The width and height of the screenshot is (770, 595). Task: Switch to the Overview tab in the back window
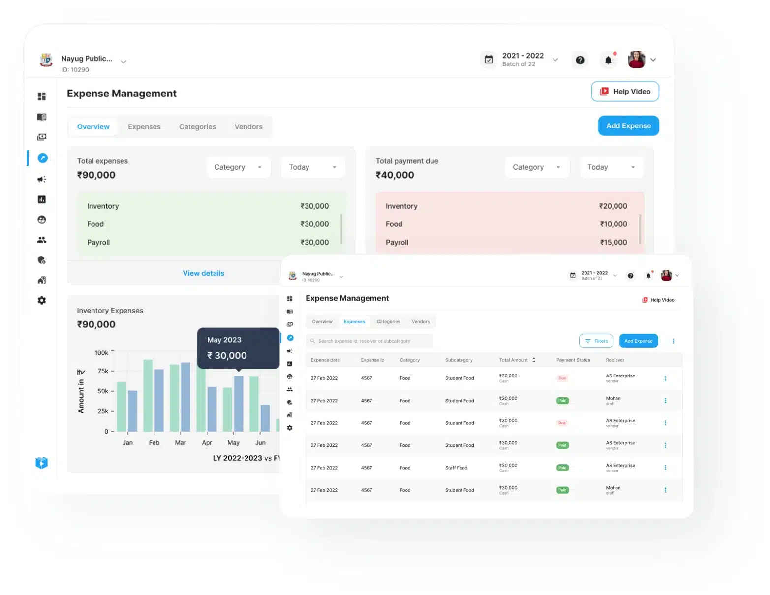point(93,127)
